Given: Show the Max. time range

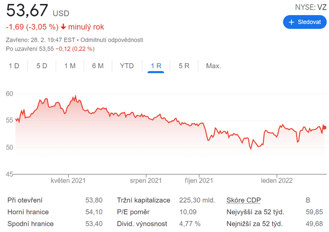Looking at the screenshot, I should click(214, 66).
